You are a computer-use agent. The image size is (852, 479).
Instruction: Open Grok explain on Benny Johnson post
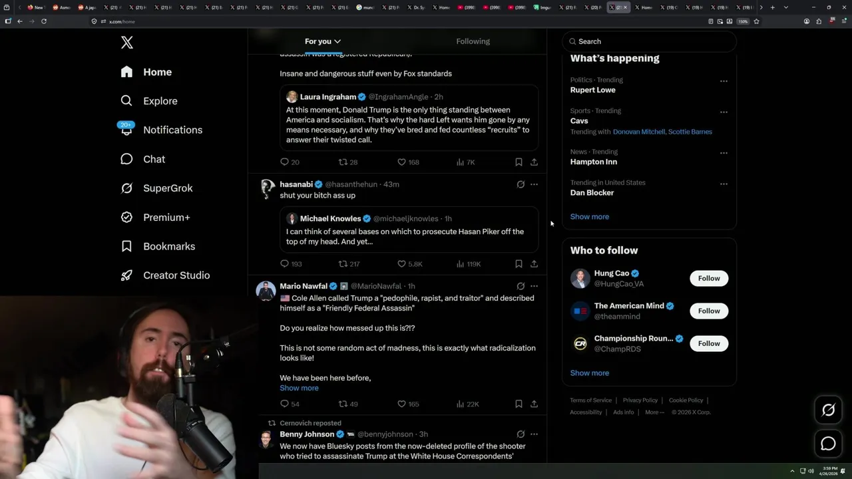pyautogui.click(x=521, y=434)
